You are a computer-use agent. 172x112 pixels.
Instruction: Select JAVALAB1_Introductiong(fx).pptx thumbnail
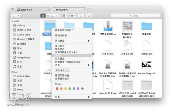pos(147,85)
